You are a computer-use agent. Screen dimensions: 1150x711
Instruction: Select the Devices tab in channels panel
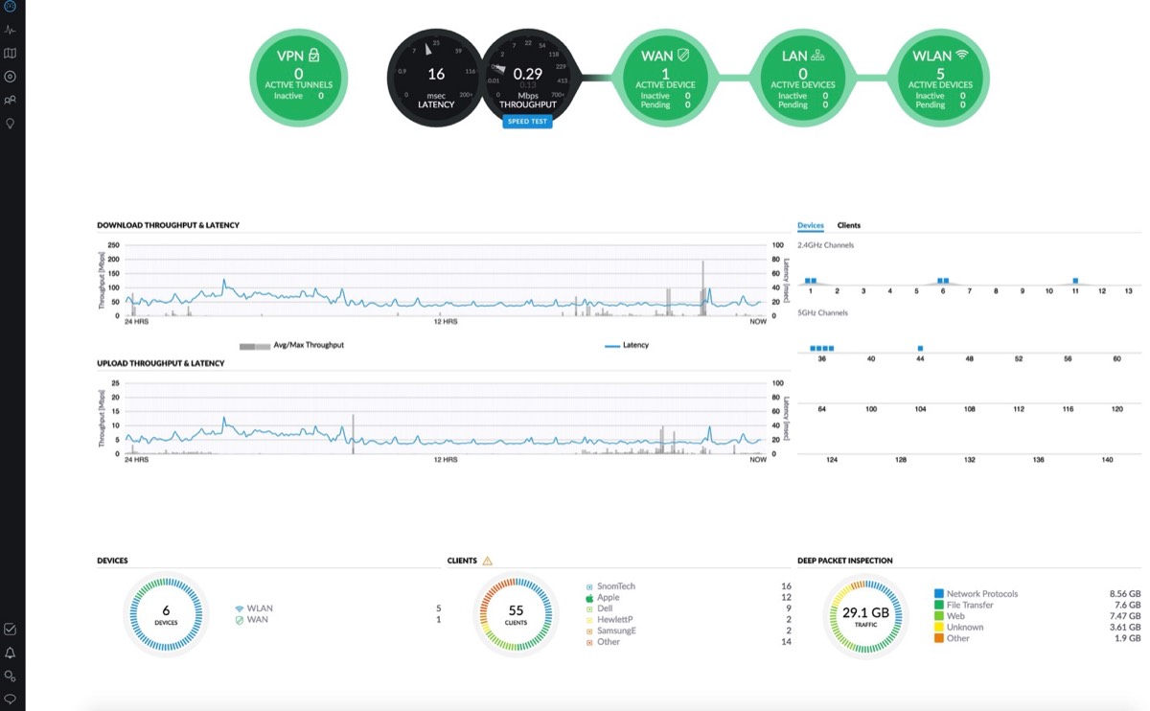pyautogui.click(x=811, y=225)
